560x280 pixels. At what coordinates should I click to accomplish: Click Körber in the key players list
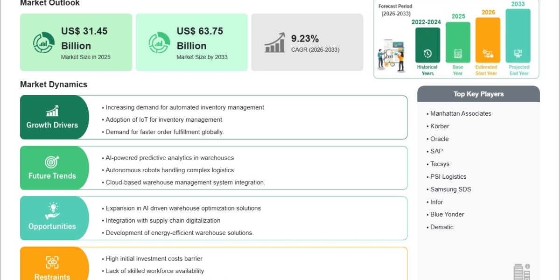point(440,126)
